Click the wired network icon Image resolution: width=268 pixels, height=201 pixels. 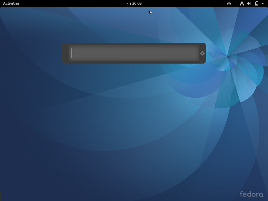[x=242, y=3]
